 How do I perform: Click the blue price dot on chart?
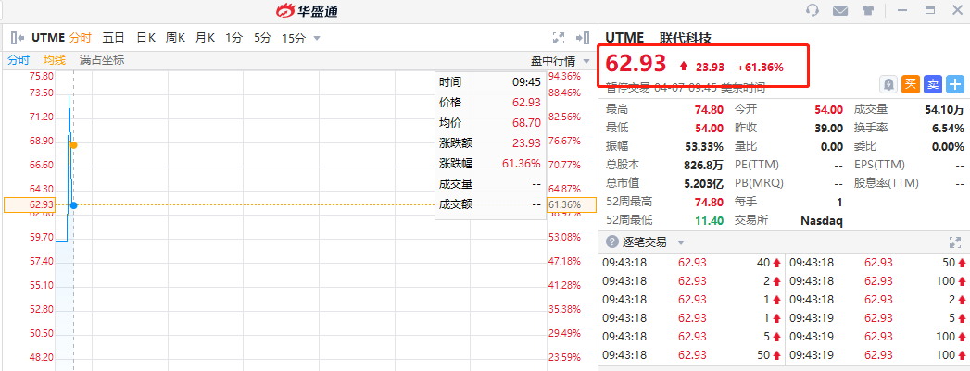tap(73, 205)
